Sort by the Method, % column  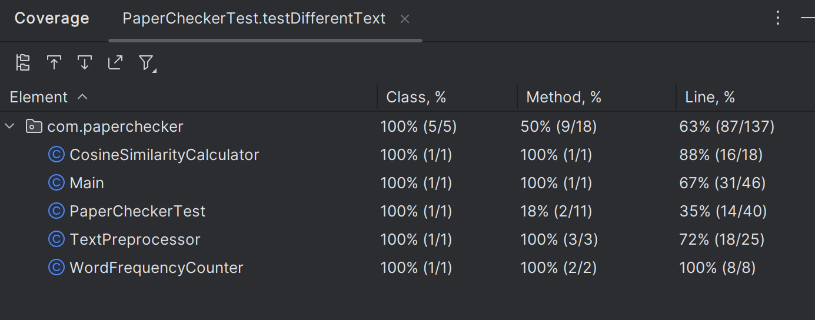tap(564, 97)
